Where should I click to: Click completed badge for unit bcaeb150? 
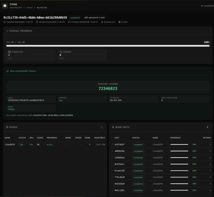[138, 171]
